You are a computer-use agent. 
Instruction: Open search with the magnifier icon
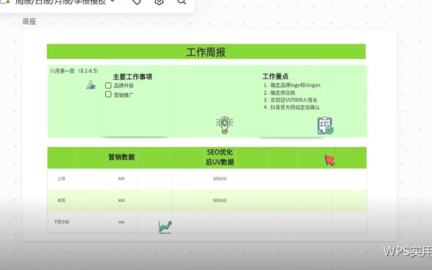(182, 2)
